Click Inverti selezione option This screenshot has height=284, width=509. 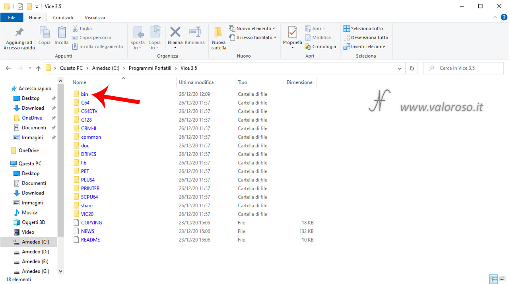click(364, 47)
